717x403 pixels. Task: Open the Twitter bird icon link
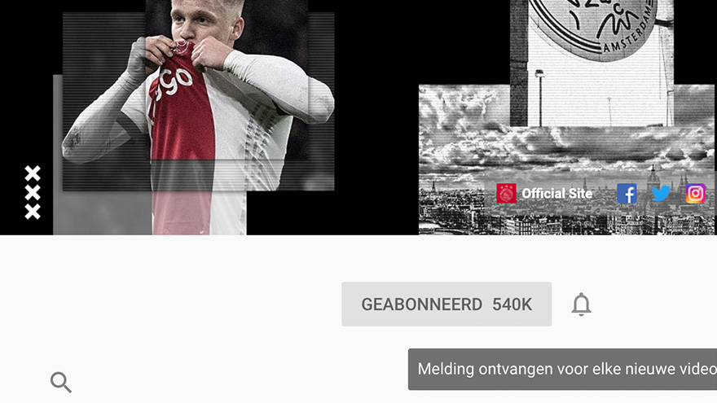click(661, 193)
